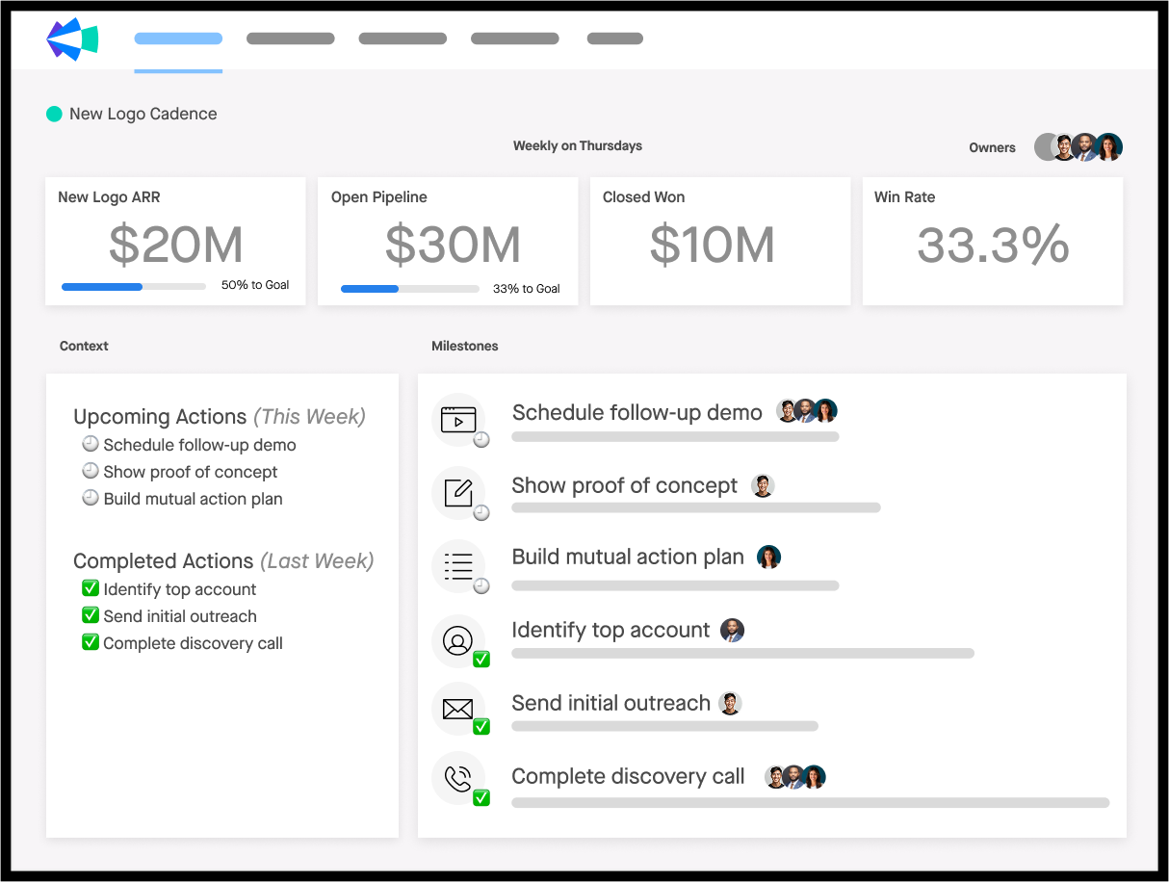Toggle green checkmark beside Send initial outreach in Context
The image size is (1169, 882).
(91, 615)
